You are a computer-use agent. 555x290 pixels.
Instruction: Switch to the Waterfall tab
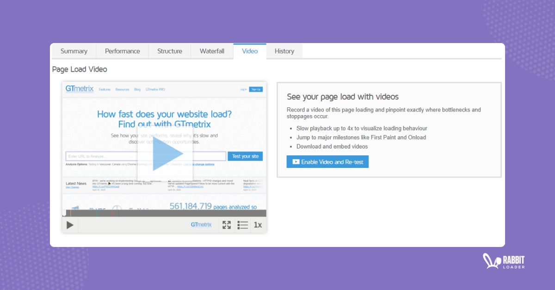pos(211,51)
